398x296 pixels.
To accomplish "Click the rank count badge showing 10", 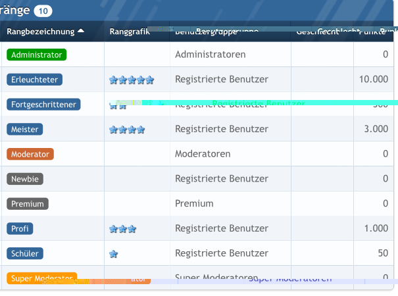I will pyautogui.click(x=43, y=11).
